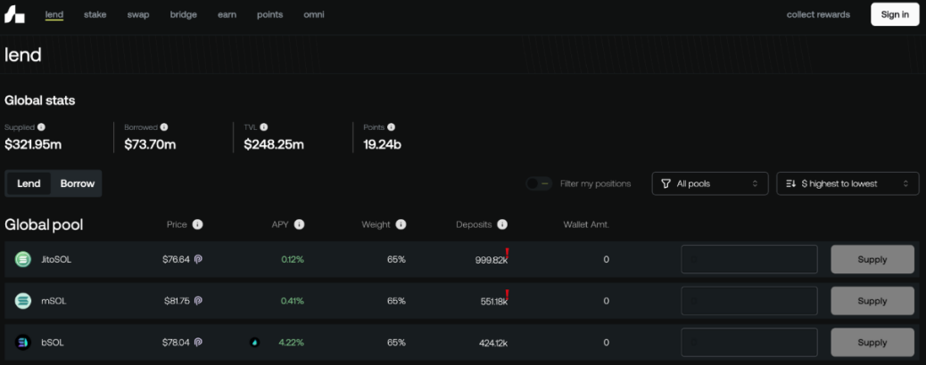Open the stake tab in navigation
Image resolution: width=926 pixels, height=365 pixels.
[x=95, y=15]
